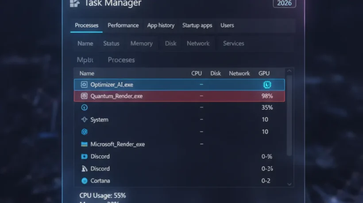Click the glowing GPU chip icon in the Optimizer_AI row
The width and height of the screenshot is (363, 203).
click(267, 85)
